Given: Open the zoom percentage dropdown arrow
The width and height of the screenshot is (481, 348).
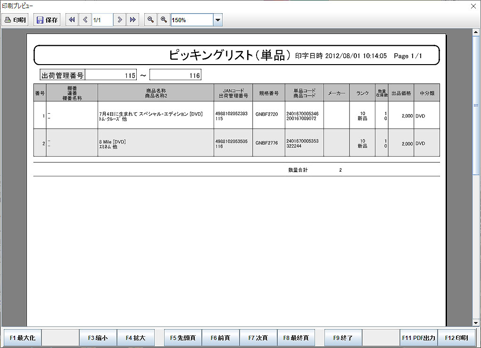Looking at the screenshot, I should [218, 20].
